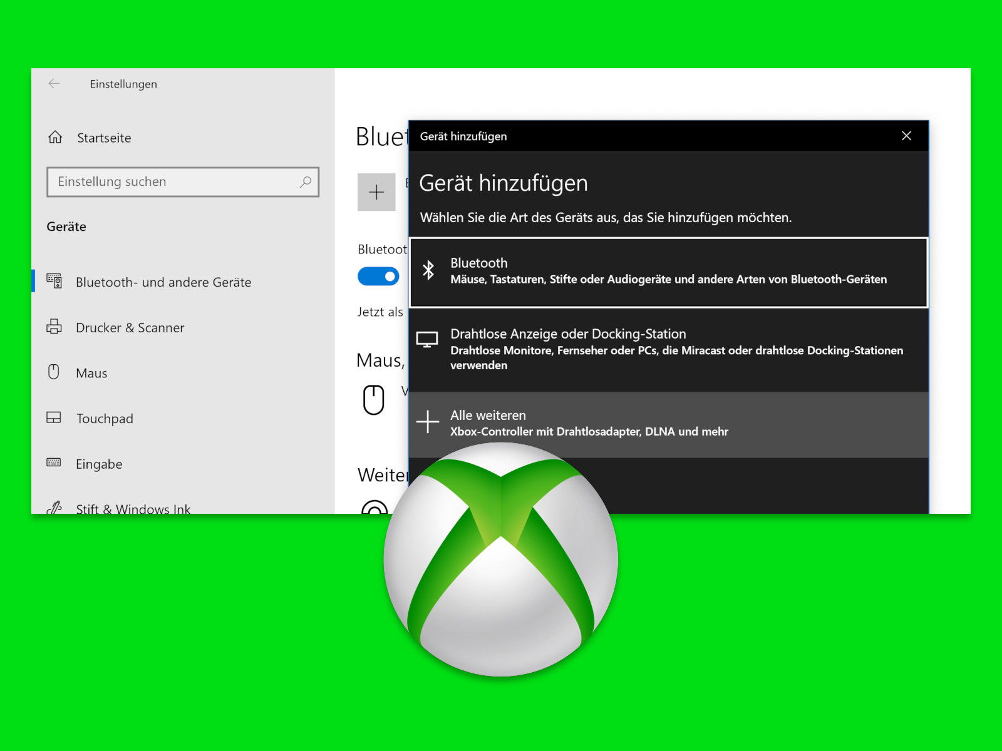Open Startseite home icon
1002x751 pixels.
click(55, 137)
